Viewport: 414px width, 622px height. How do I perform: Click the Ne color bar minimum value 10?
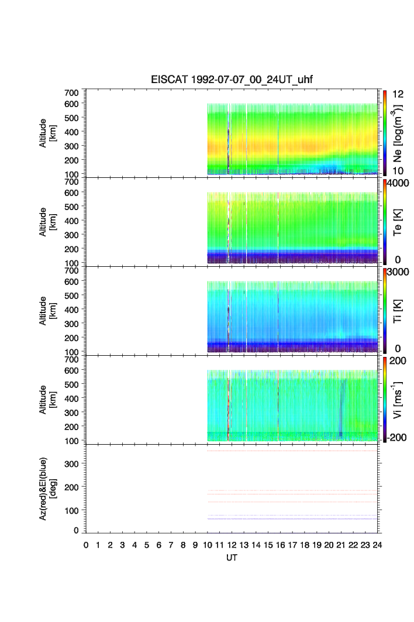point(398,171)
